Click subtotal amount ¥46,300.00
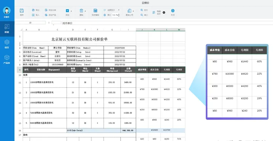The height and width of the screenshot is (141, 273). pos(128,131)
